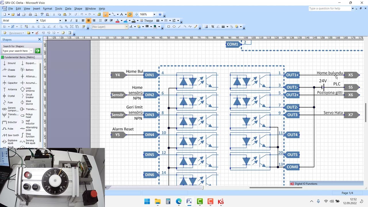Select the Rectangle drawing tool
Image resolution: width=368 pixels, height=207 pixels.
tap(168, 27)
